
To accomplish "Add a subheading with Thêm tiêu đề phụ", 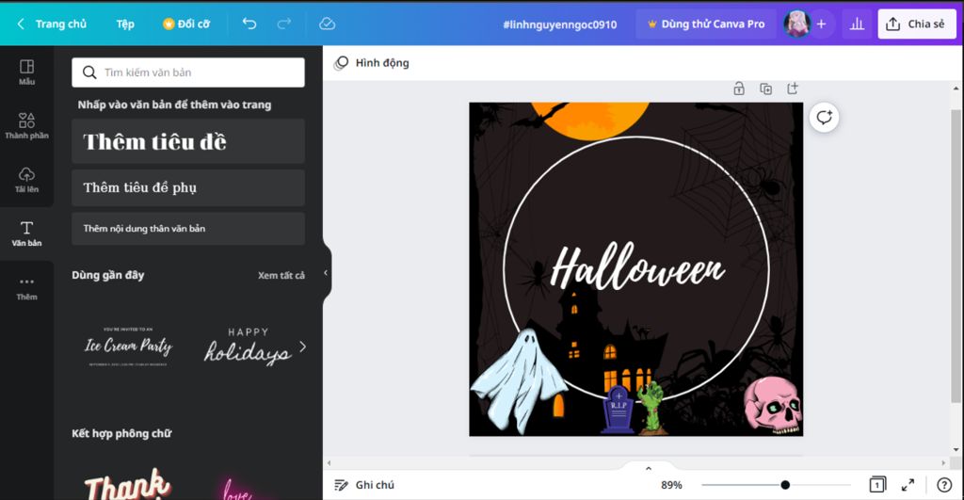I will [188, 187].
